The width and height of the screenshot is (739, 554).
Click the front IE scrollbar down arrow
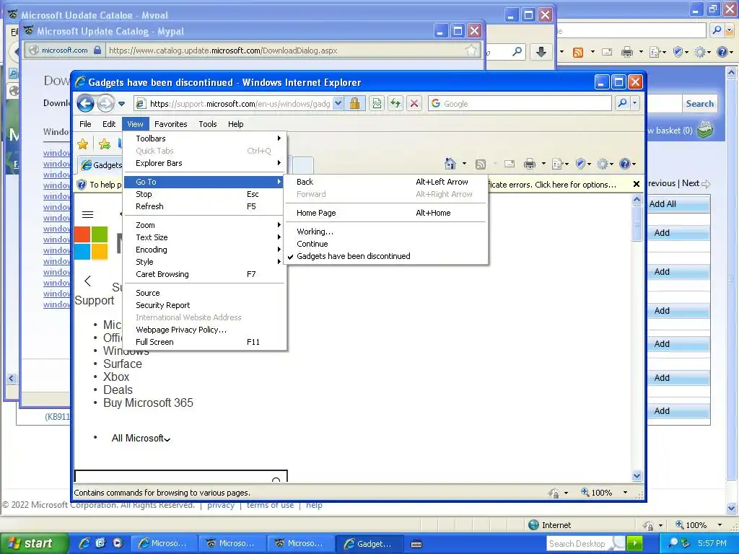point(637,476)
